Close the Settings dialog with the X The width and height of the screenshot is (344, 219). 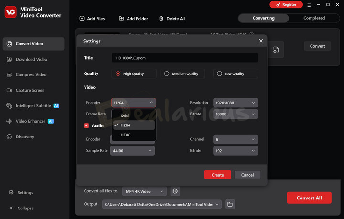point(261,41)
